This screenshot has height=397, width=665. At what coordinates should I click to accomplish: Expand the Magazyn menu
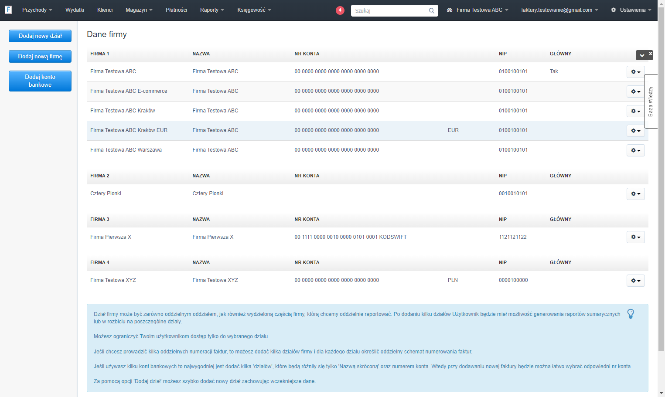click(x=139, y=10)
